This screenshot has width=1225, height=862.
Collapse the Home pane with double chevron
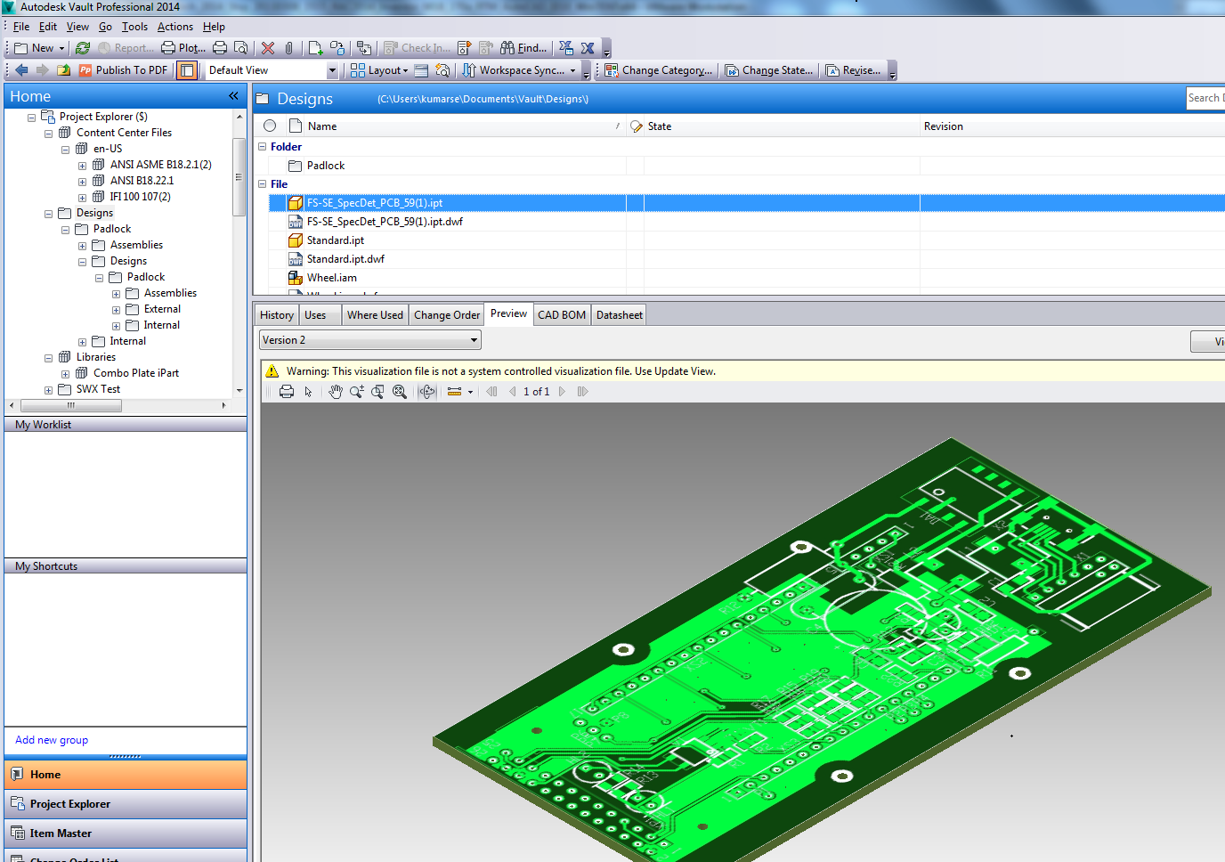coord(233,95)
